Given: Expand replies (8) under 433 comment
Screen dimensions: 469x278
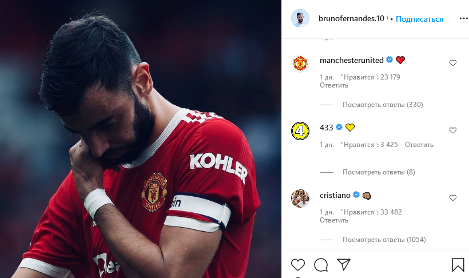Looking at the screenshot, I should coord(379,172).
